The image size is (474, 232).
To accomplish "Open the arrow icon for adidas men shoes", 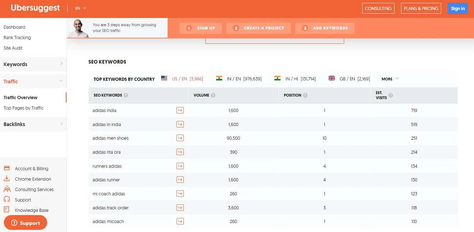I will pos(180,138).
